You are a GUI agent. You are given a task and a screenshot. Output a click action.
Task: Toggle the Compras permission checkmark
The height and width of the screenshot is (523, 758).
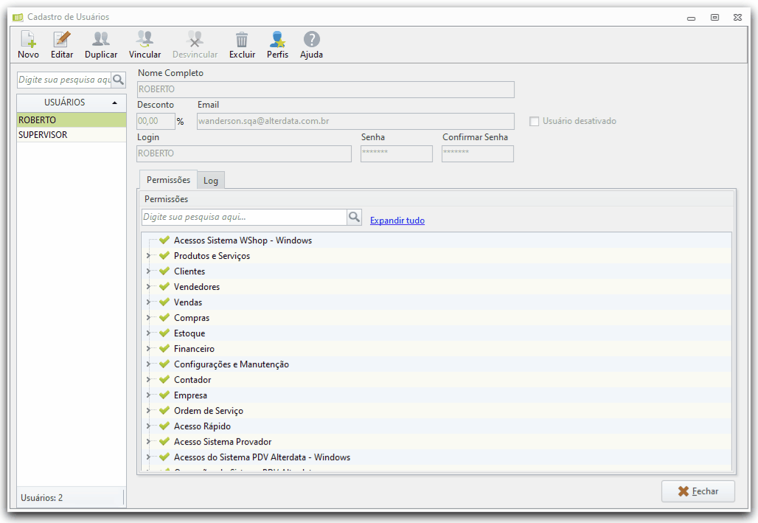(x=164, y=317)
